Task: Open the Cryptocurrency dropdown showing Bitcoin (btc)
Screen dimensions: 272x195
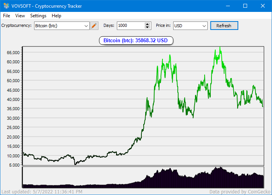Action: [61, 26]
